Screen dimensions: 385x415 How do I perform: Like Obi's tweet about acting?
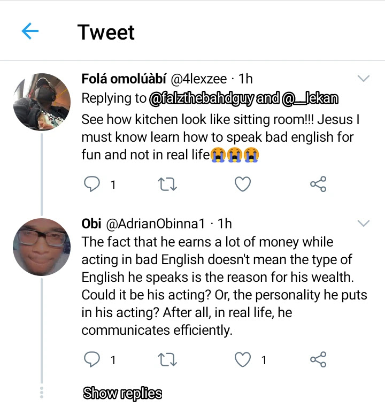coord(243,360)
